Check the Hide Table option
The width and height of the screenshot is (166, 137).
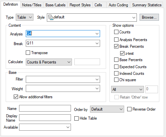(76, 118)
